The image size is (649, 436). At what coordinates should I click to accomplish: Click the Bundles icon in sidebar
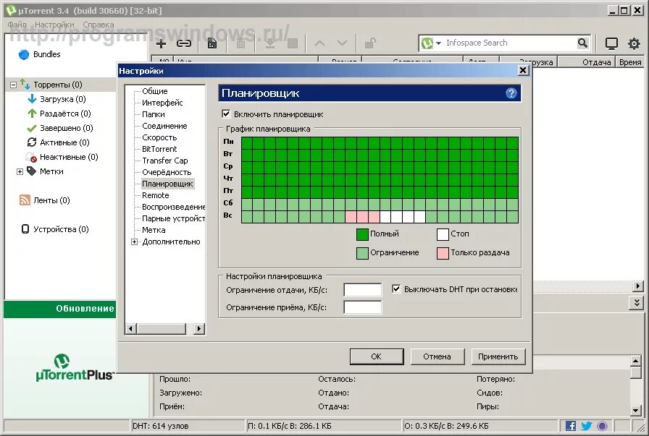(x=24, y=54)
